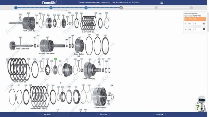Select current step 4 marker
209x117 pixels.
pos(121,8)
